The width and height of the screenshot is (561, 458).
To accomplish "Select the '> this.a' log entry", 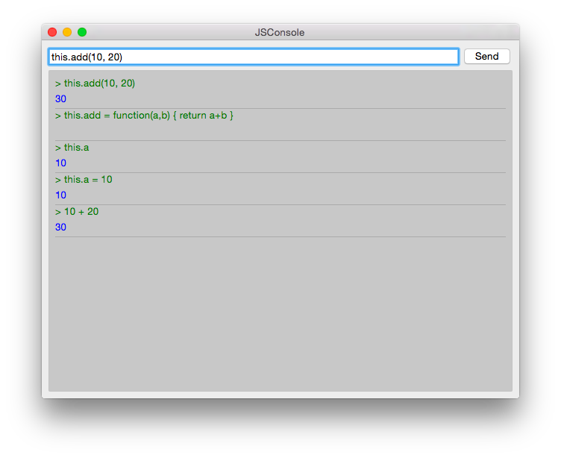I will coord(72,148).
